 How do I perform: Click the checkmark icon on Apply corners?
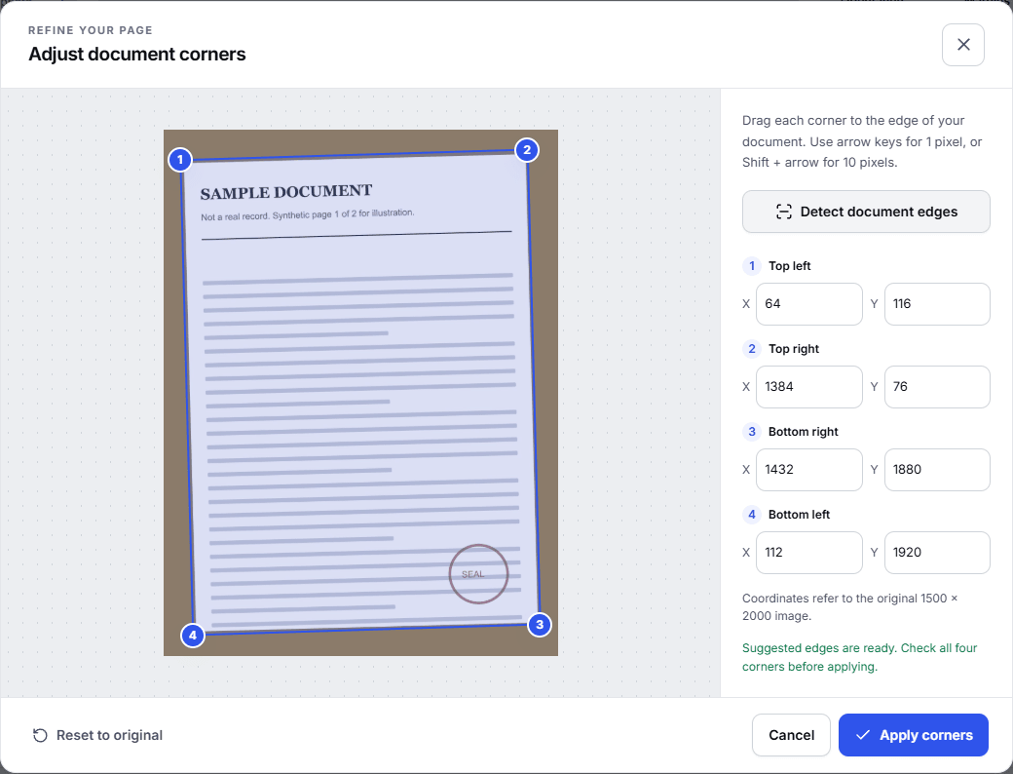pos(862,735)
